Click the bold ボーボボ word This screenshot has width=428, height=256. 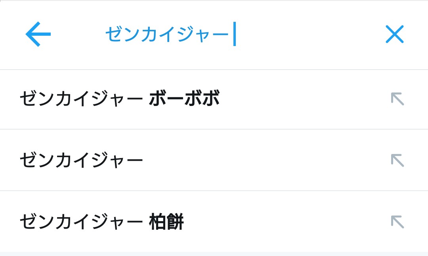[x=184, y=99]
